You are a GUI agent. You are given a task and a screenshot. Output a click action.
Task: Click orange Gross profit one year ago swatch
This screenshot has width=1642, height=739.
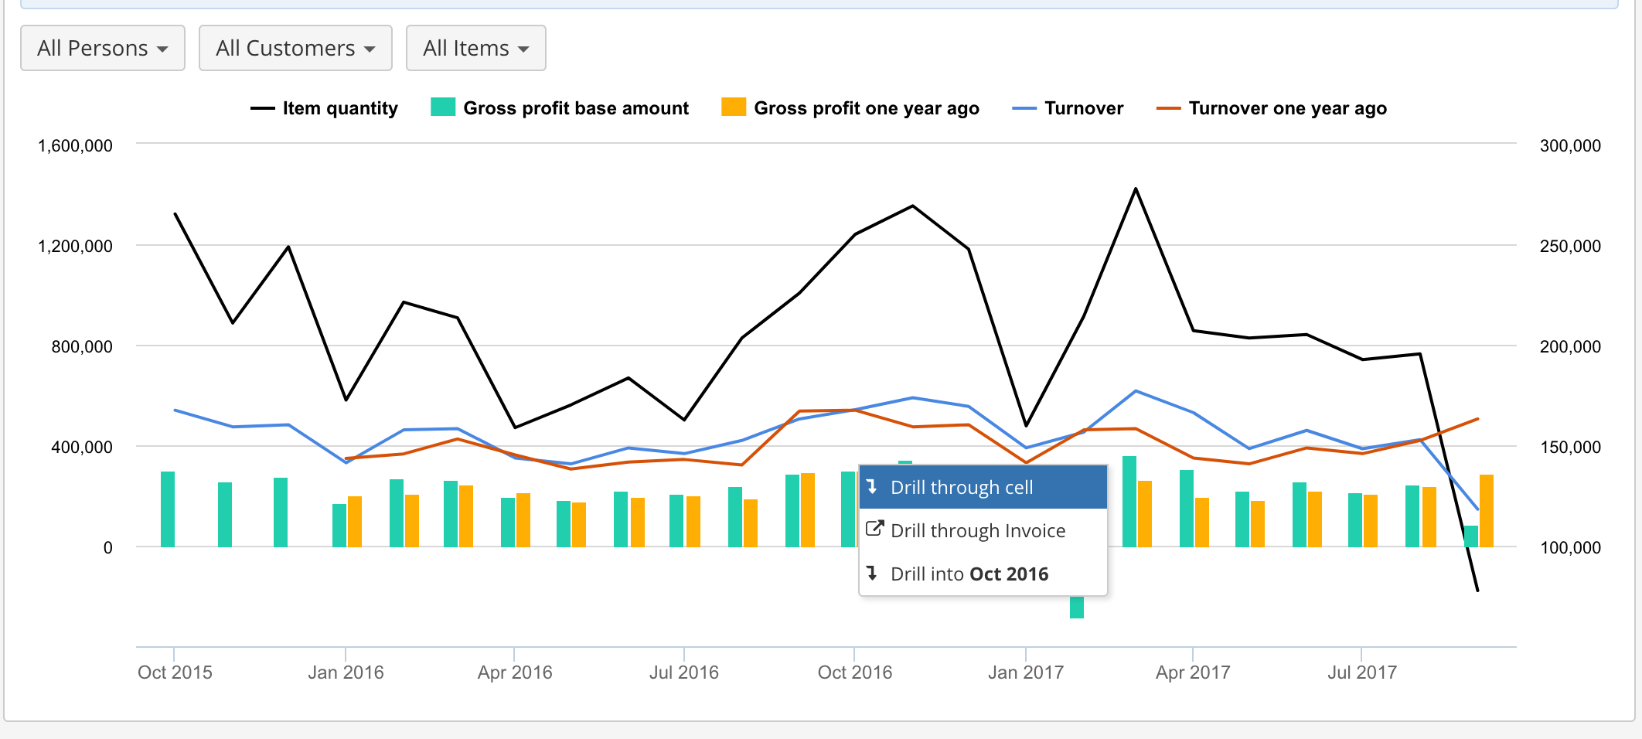733,107
